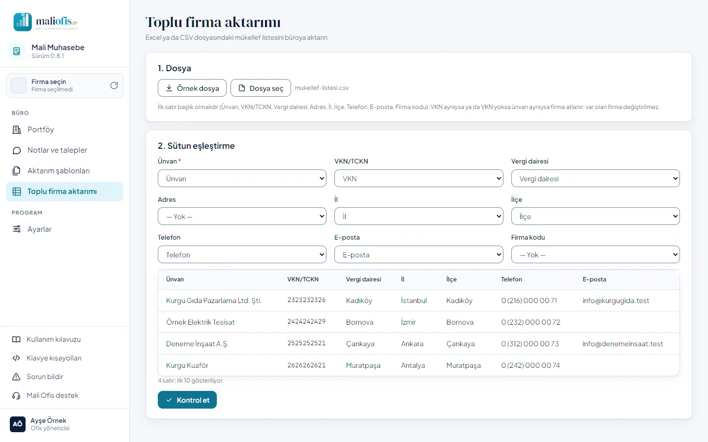Image resolution: width=708 pixels, height=442 pixels.
Task: Open the Telefon mapping dropdown
Action: click(x=242, y=254)
